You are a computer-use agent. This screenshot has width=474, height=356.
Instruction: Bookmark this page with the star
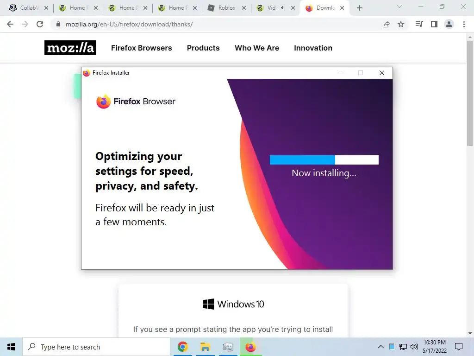pos(401,24)
